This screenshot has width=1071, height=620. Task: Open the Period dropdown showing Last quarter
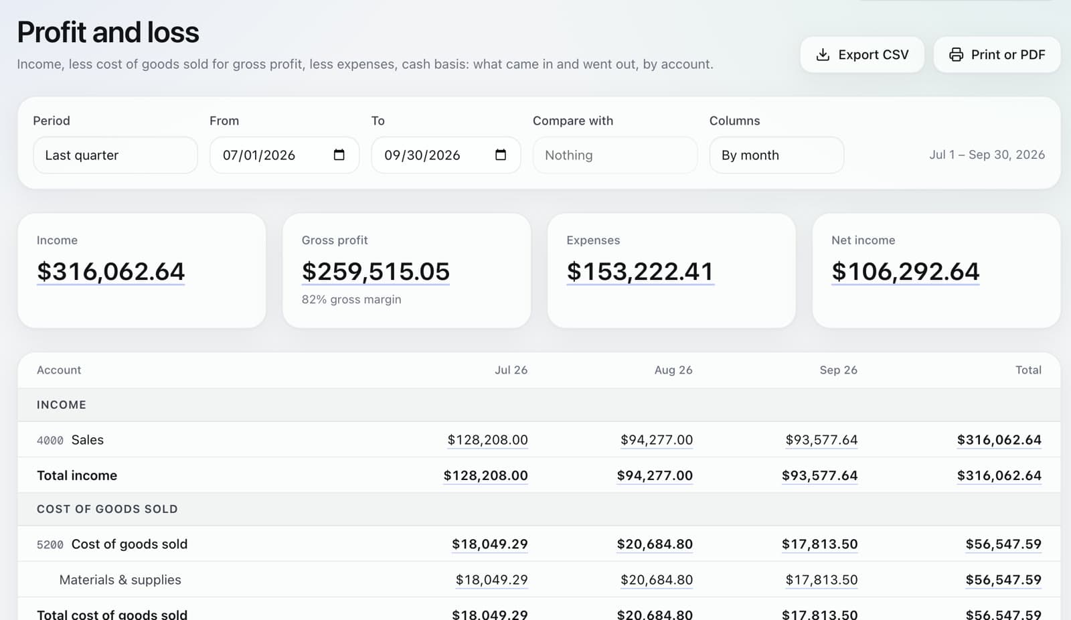click(115, 155)
